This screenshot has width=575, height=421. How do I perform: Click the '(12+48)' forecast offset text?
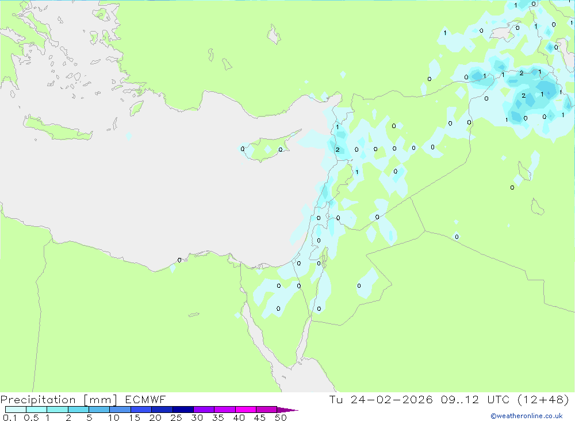(x=543, y=399)
